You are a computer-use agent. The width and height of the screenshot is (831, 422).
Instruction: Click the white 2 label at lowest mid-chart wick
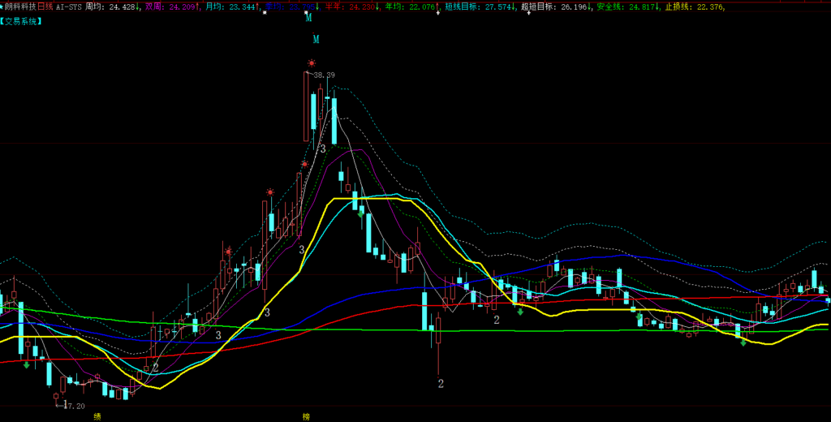click(441, 383)
